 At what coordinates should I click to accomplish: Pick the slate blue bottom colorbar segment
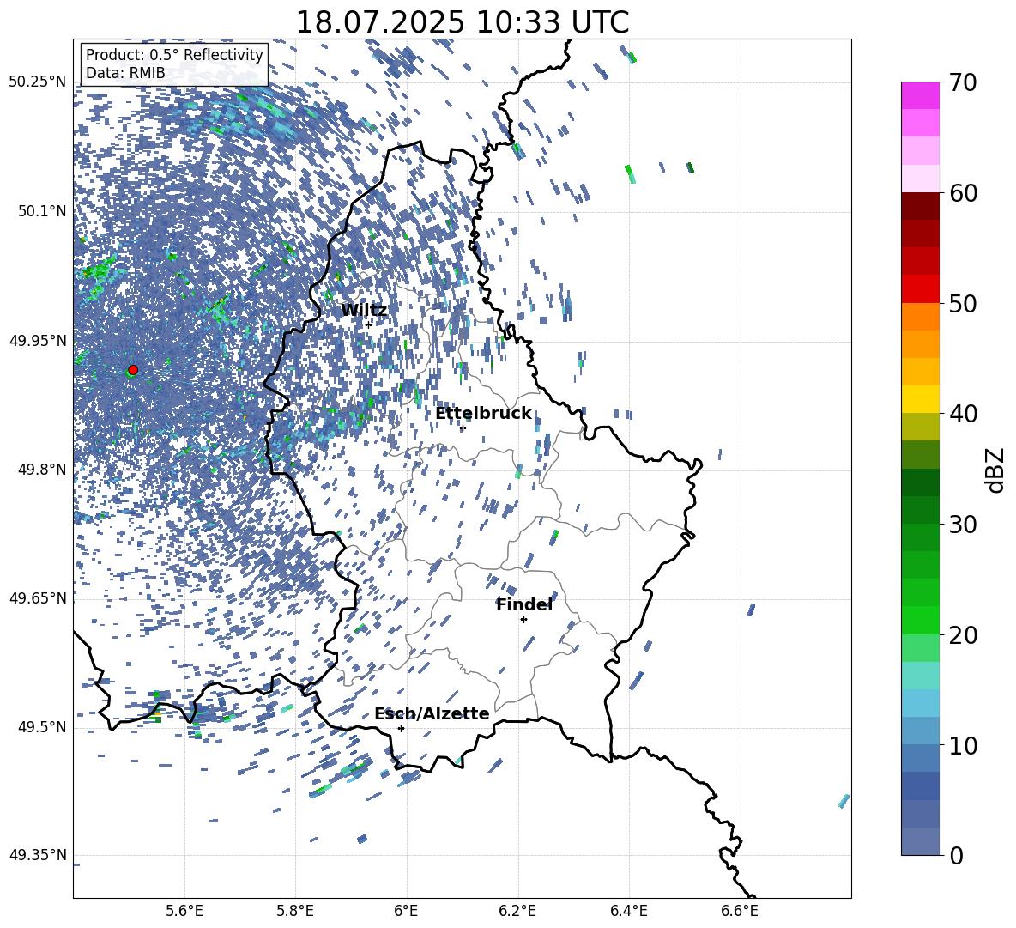pos(920,841)
